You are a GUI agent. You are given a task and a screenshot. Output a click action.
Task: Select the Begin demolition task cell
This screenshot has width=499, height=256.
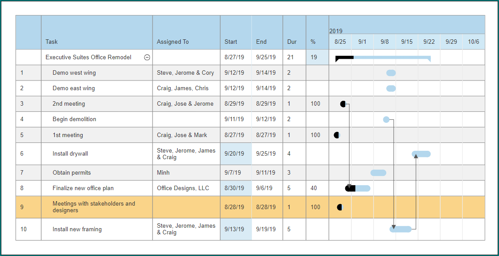pos(97,119)
